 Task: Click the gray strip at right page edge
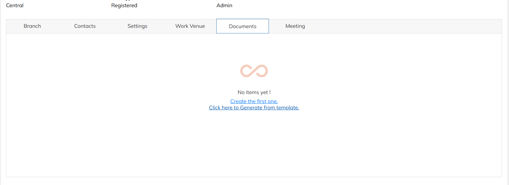(x=508, y=94)
